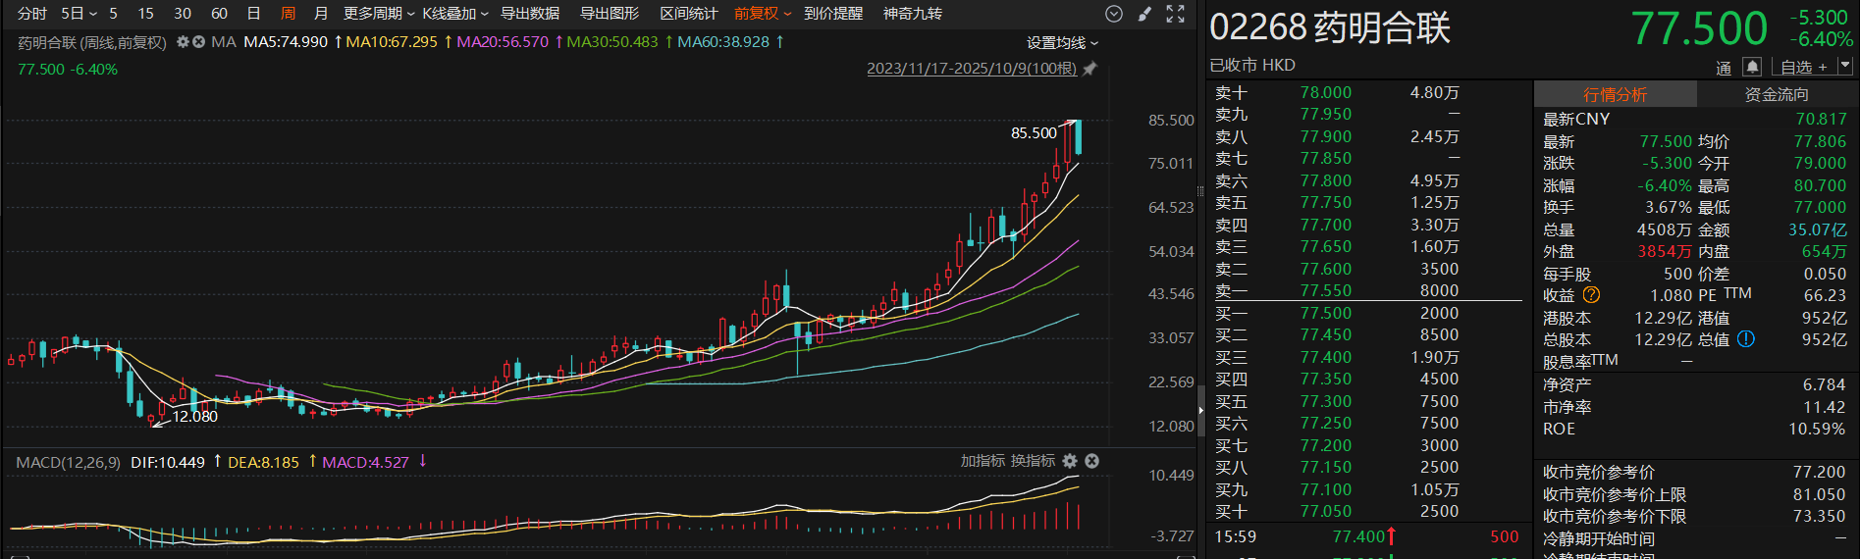Select the 行情分析 tab
The image size is (1860, 559).
[x=1615, y=94]
